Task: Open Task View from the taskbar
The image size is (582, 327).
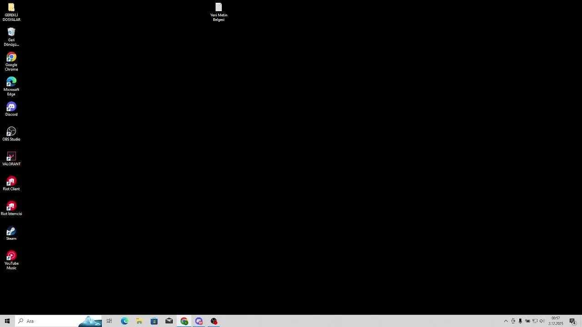Action: 109,321
